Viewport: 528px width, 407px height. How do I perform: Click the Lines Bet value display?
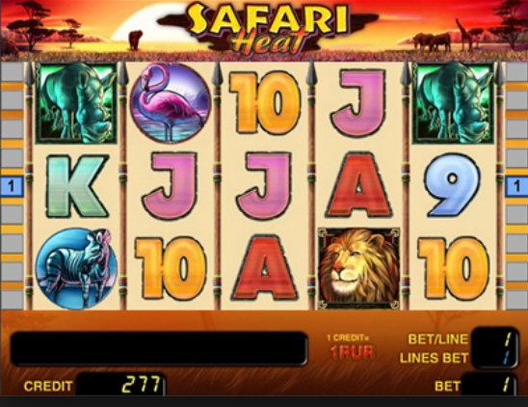pyautogui.click(x=494, y=358)
